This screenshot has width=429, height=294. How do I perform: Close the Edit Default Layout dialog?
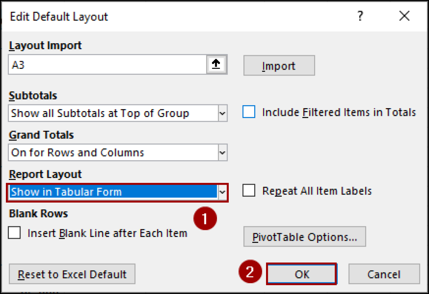[404, 16]
